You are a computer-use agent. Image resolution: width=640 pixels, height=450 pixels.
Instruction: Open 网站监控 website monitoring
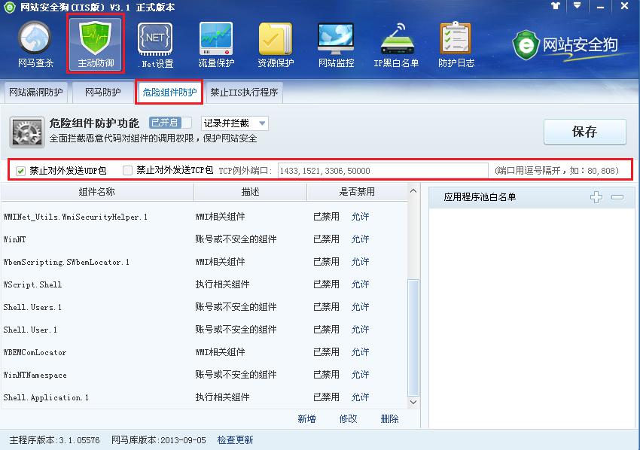click(336, 44)
